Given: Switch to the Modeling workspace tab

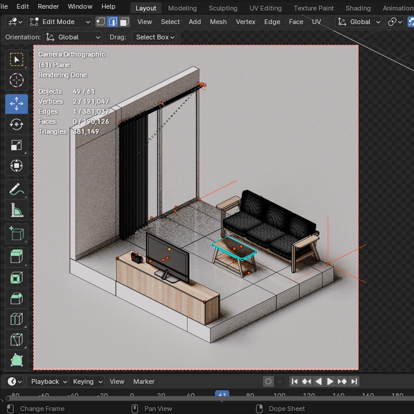Looking at the screenshot, I should pyautogui.click(x=182, y=8).
